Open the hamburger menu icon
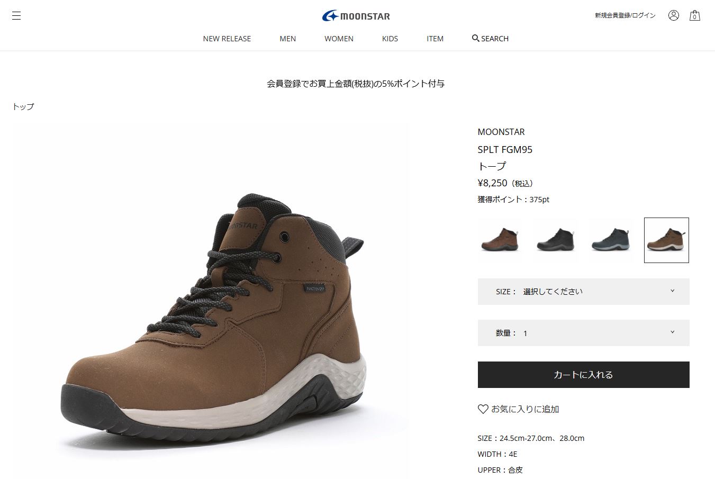 16,15
